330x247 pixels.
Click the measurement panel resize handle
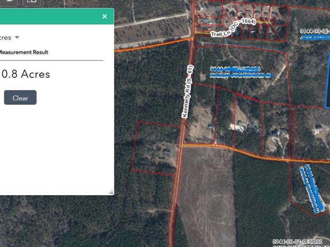click(111, 191)
